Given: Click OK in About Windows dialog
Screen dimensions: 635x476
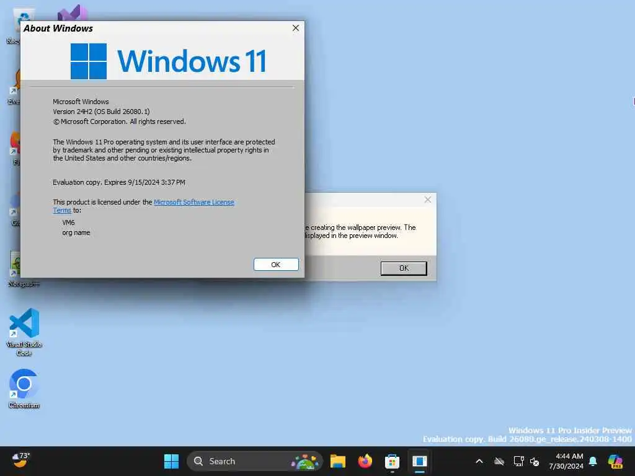Looking at the screenshot, I should point(276,264).
